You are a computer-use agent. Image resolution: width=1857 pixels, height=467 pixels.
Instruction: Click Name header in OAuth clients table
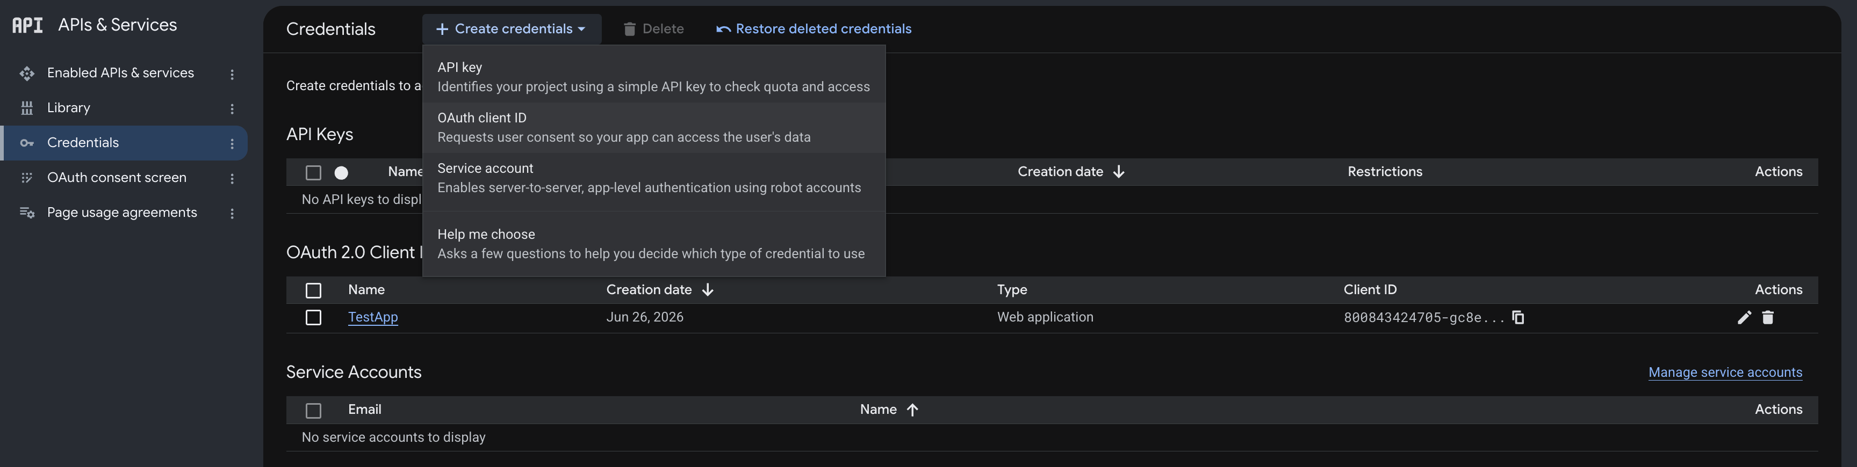coord(366,290)
